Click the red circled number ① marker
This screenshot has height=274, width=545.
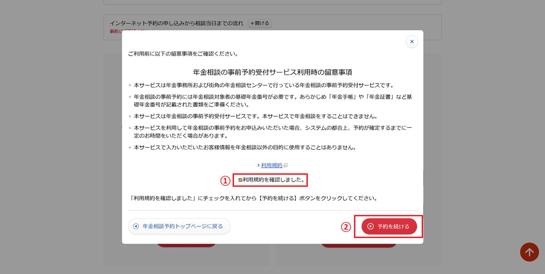[x=225, y=180]
